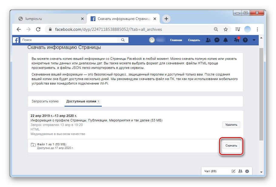This screenshot has height=187, width=276.
Task: Click the address bar URL
Action: point(108,29)
